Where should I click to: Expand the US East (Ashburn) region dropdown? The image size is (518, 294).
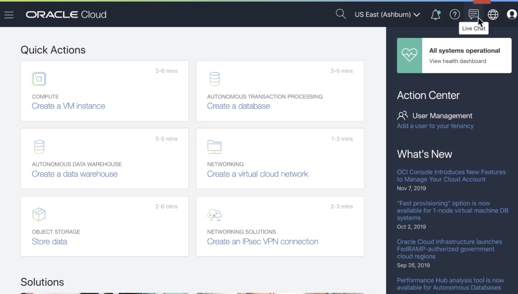387,14
